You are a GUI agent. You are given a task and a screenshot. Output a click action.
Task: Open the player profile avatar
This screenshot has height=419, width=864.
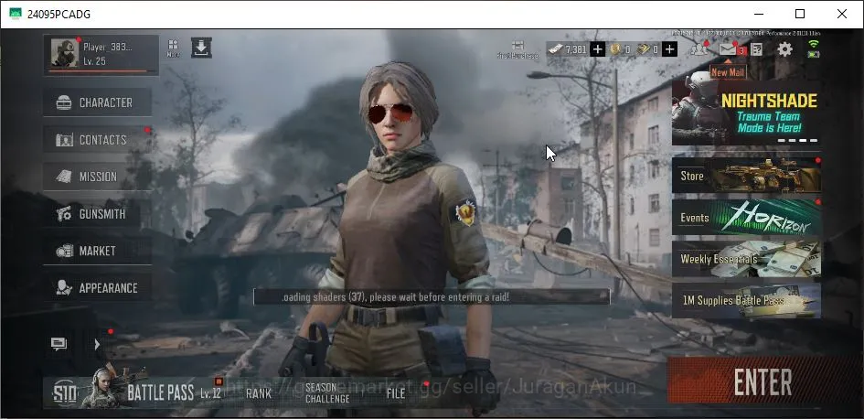click(64, 53)
